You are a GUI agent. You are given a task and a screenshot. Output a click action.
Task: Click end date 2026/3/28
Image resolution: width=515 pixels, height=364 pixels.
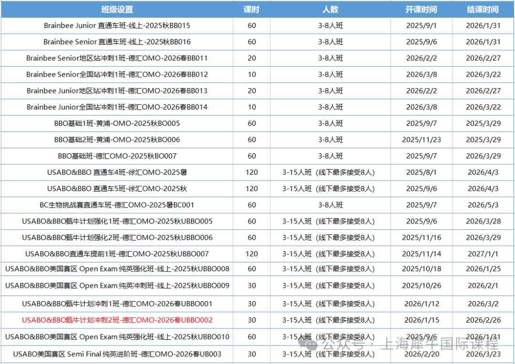click(483, 221)
